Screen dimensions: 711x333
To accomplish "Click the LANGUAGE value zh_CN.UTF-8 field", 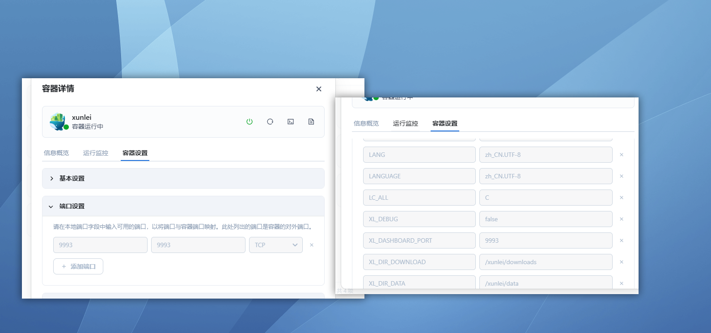I will tap(546, 176).
